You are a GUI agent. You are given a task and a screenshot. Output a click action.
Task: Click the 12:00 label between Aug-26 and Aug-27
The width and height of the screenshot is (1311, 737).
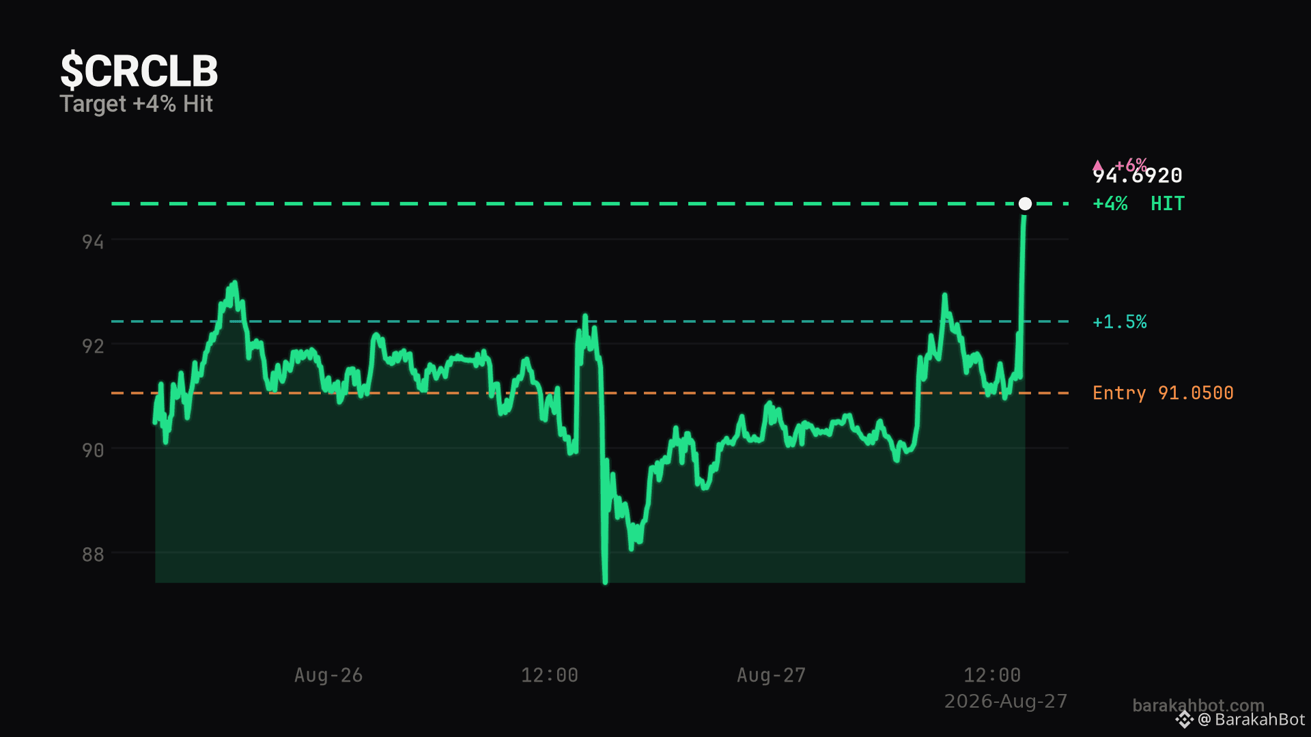(x=550, y=675)
